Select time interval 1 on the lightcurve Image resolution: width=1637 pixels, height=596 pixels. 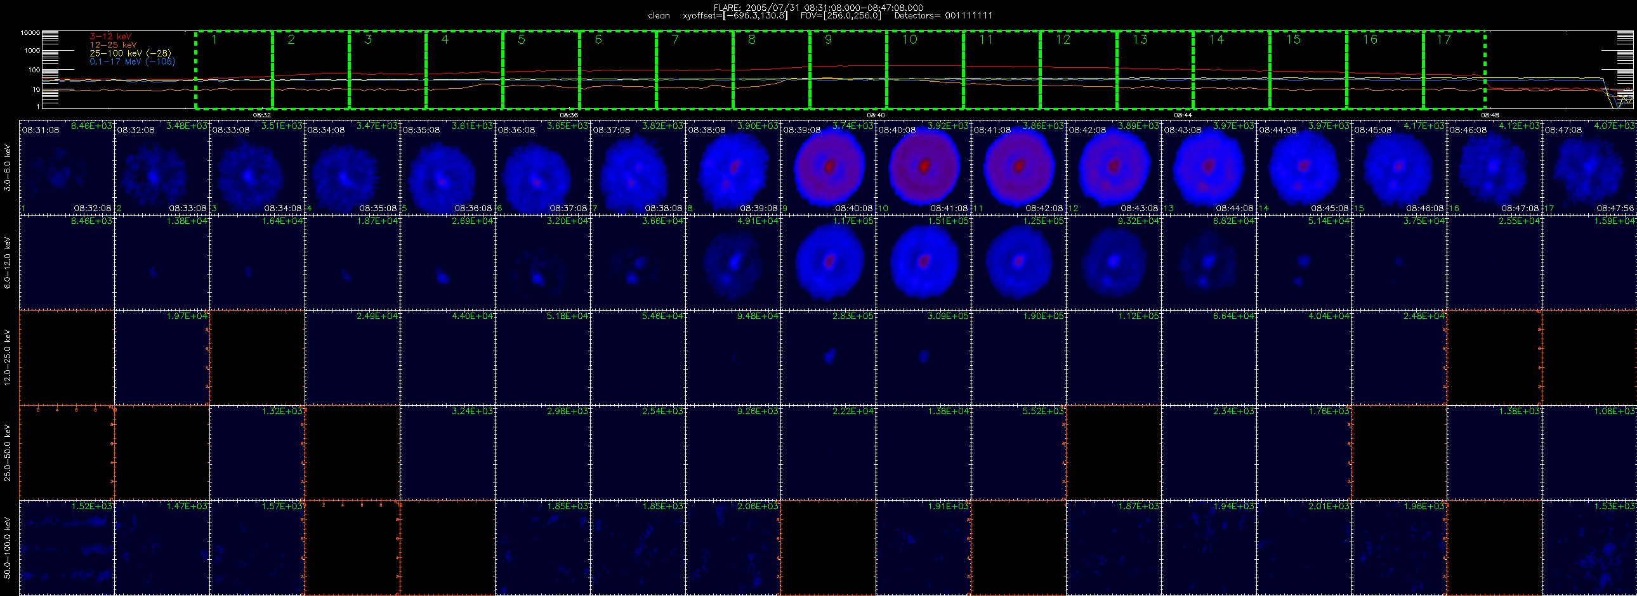(x=234, y=69)
